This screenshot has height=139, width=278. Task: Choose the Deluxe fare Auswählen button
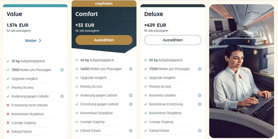pos(173,40)
